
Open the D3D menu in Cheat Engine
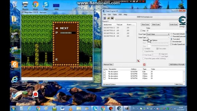click(120, 14)
